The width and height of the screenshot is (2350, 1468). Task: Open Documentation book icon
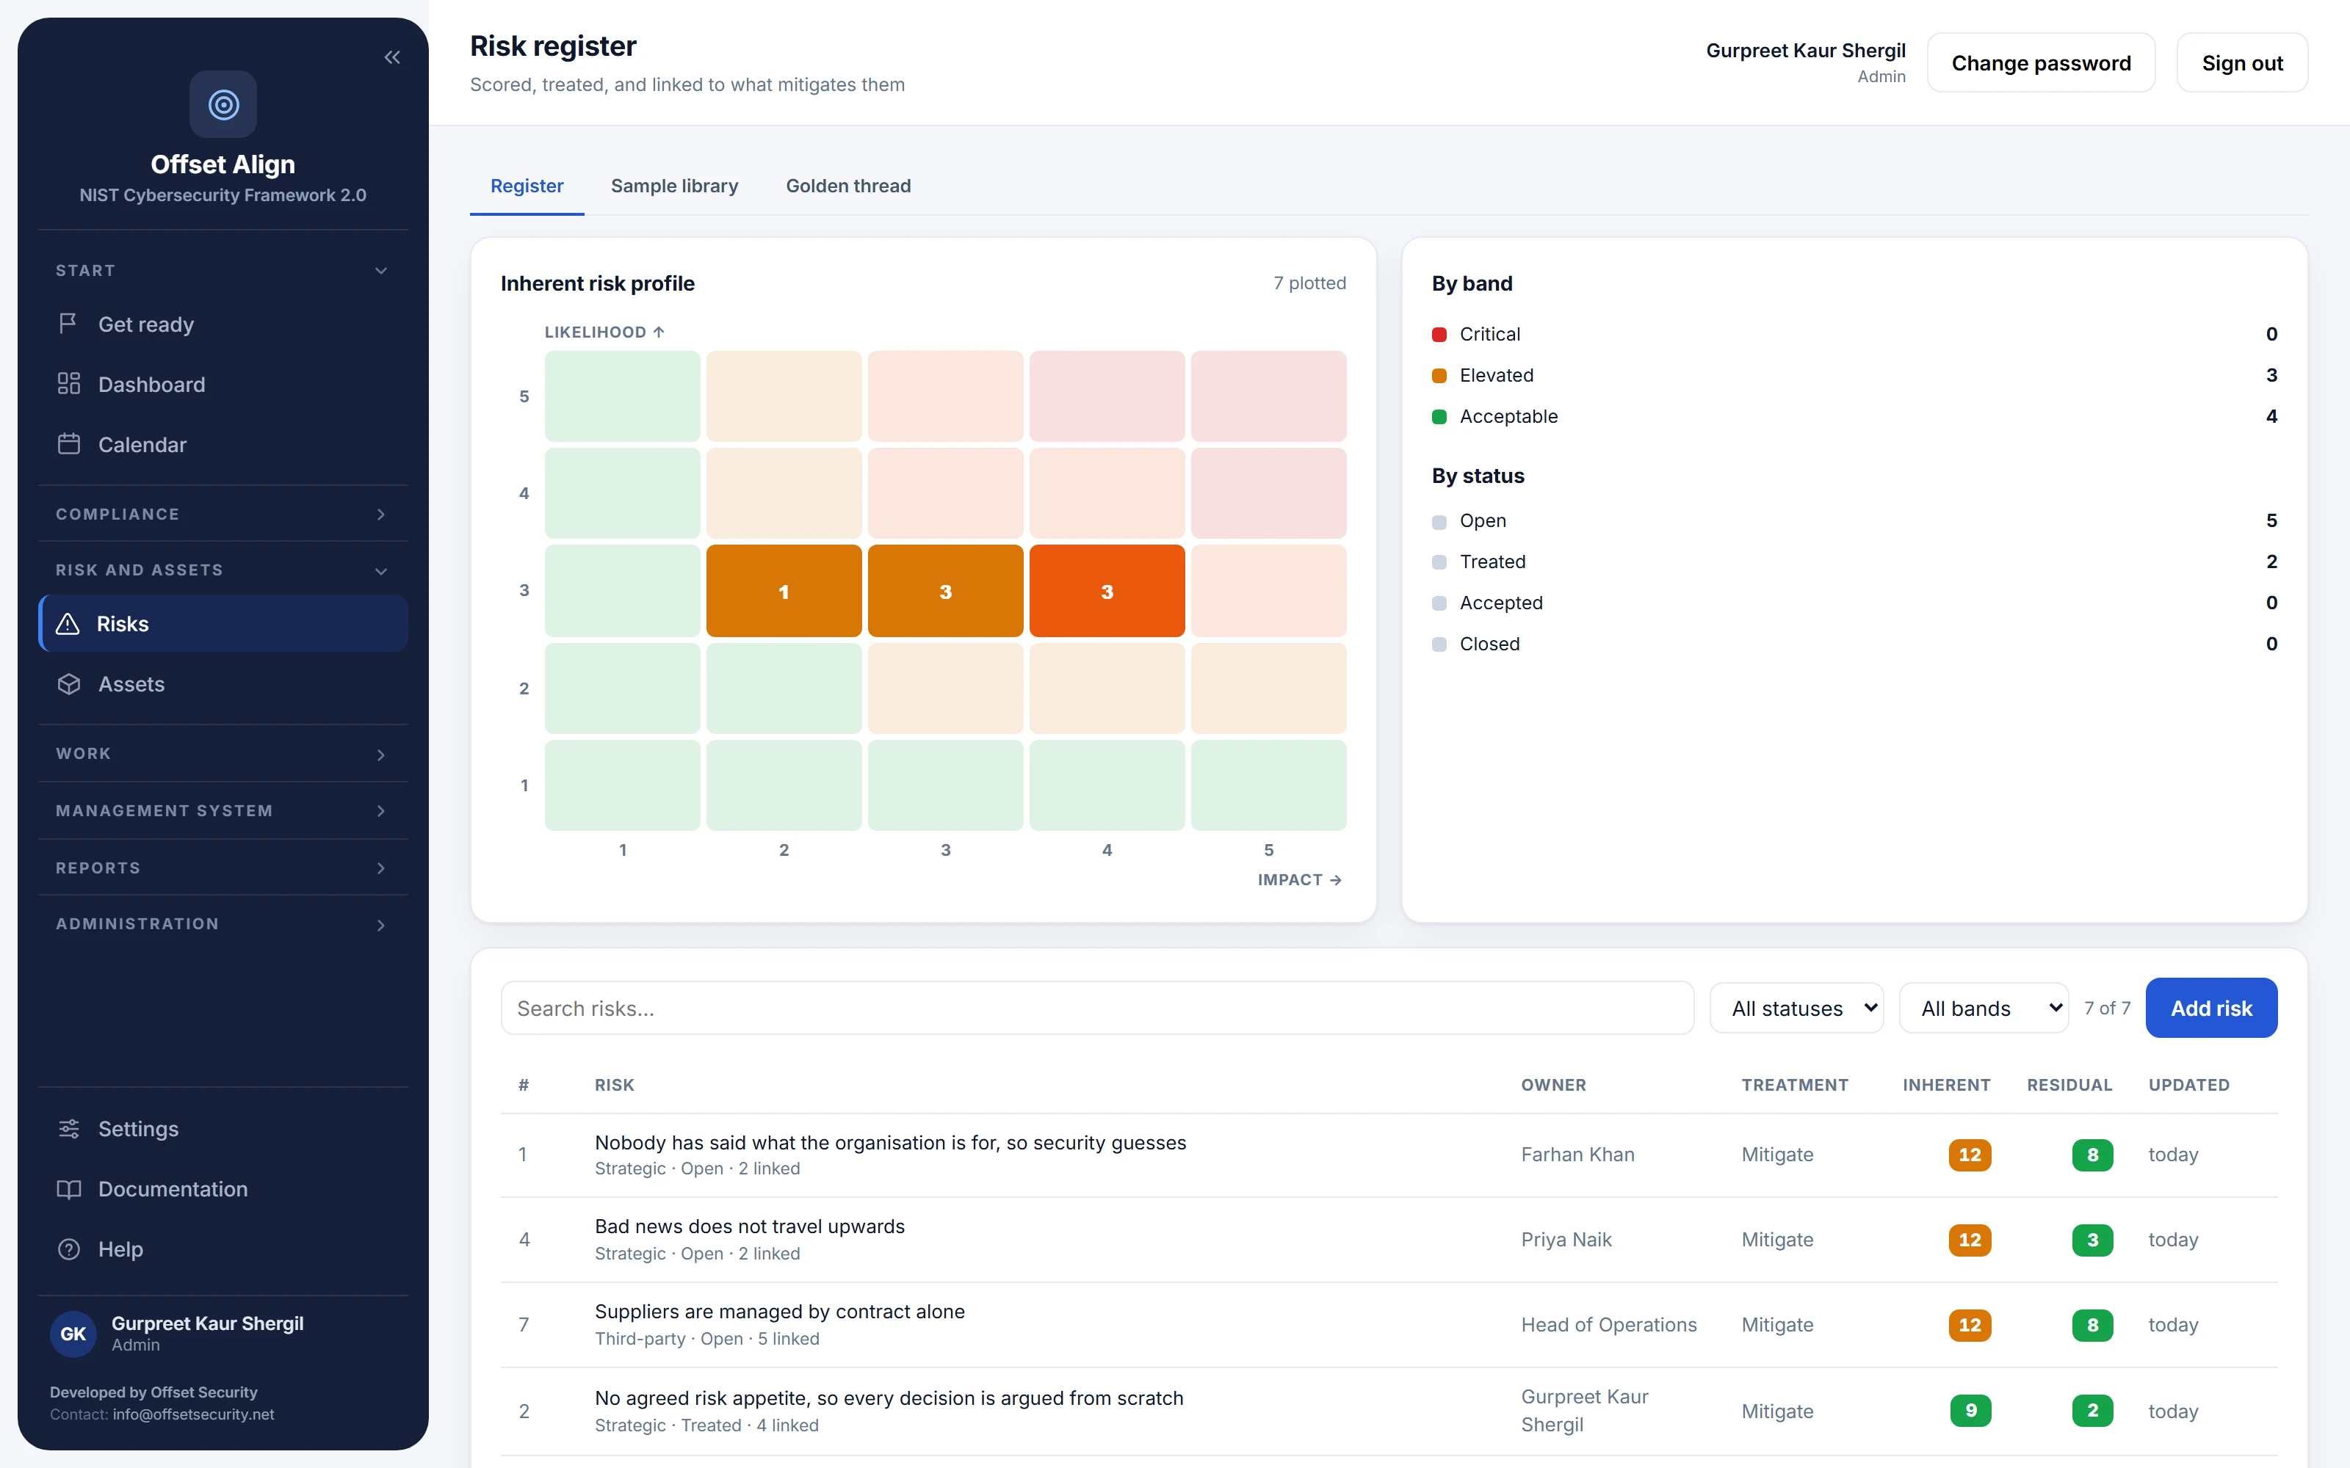coord(68,1188)
